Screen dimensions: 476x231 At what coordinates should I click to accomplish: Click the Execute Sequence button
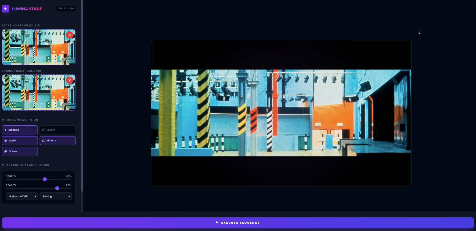point(238,223)
